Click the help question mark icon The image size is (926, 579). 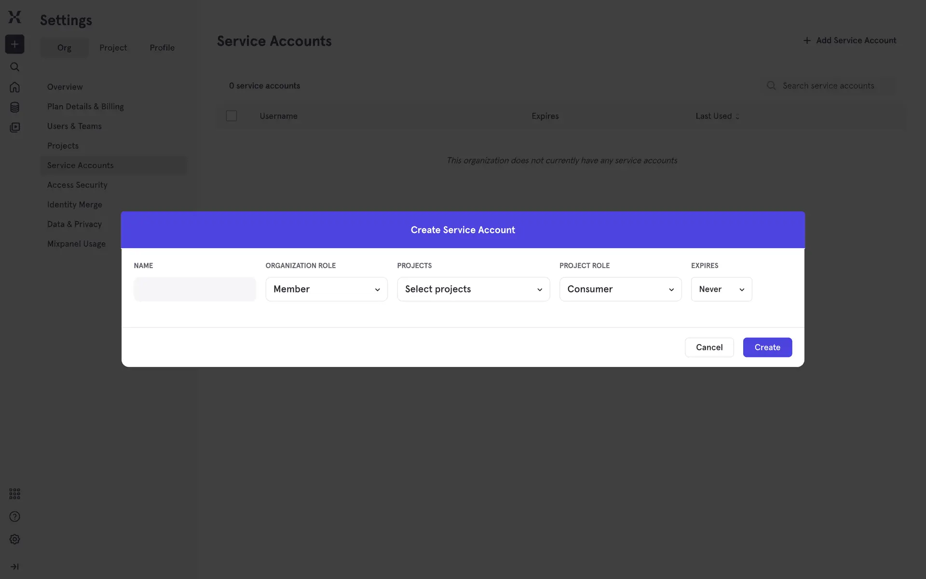[14, 517]
